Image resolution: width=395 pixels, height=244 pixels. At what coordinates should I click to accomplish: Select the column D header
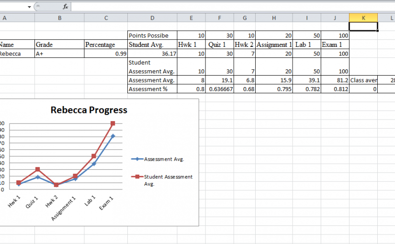pyautogui.click(x=152, y=18)
